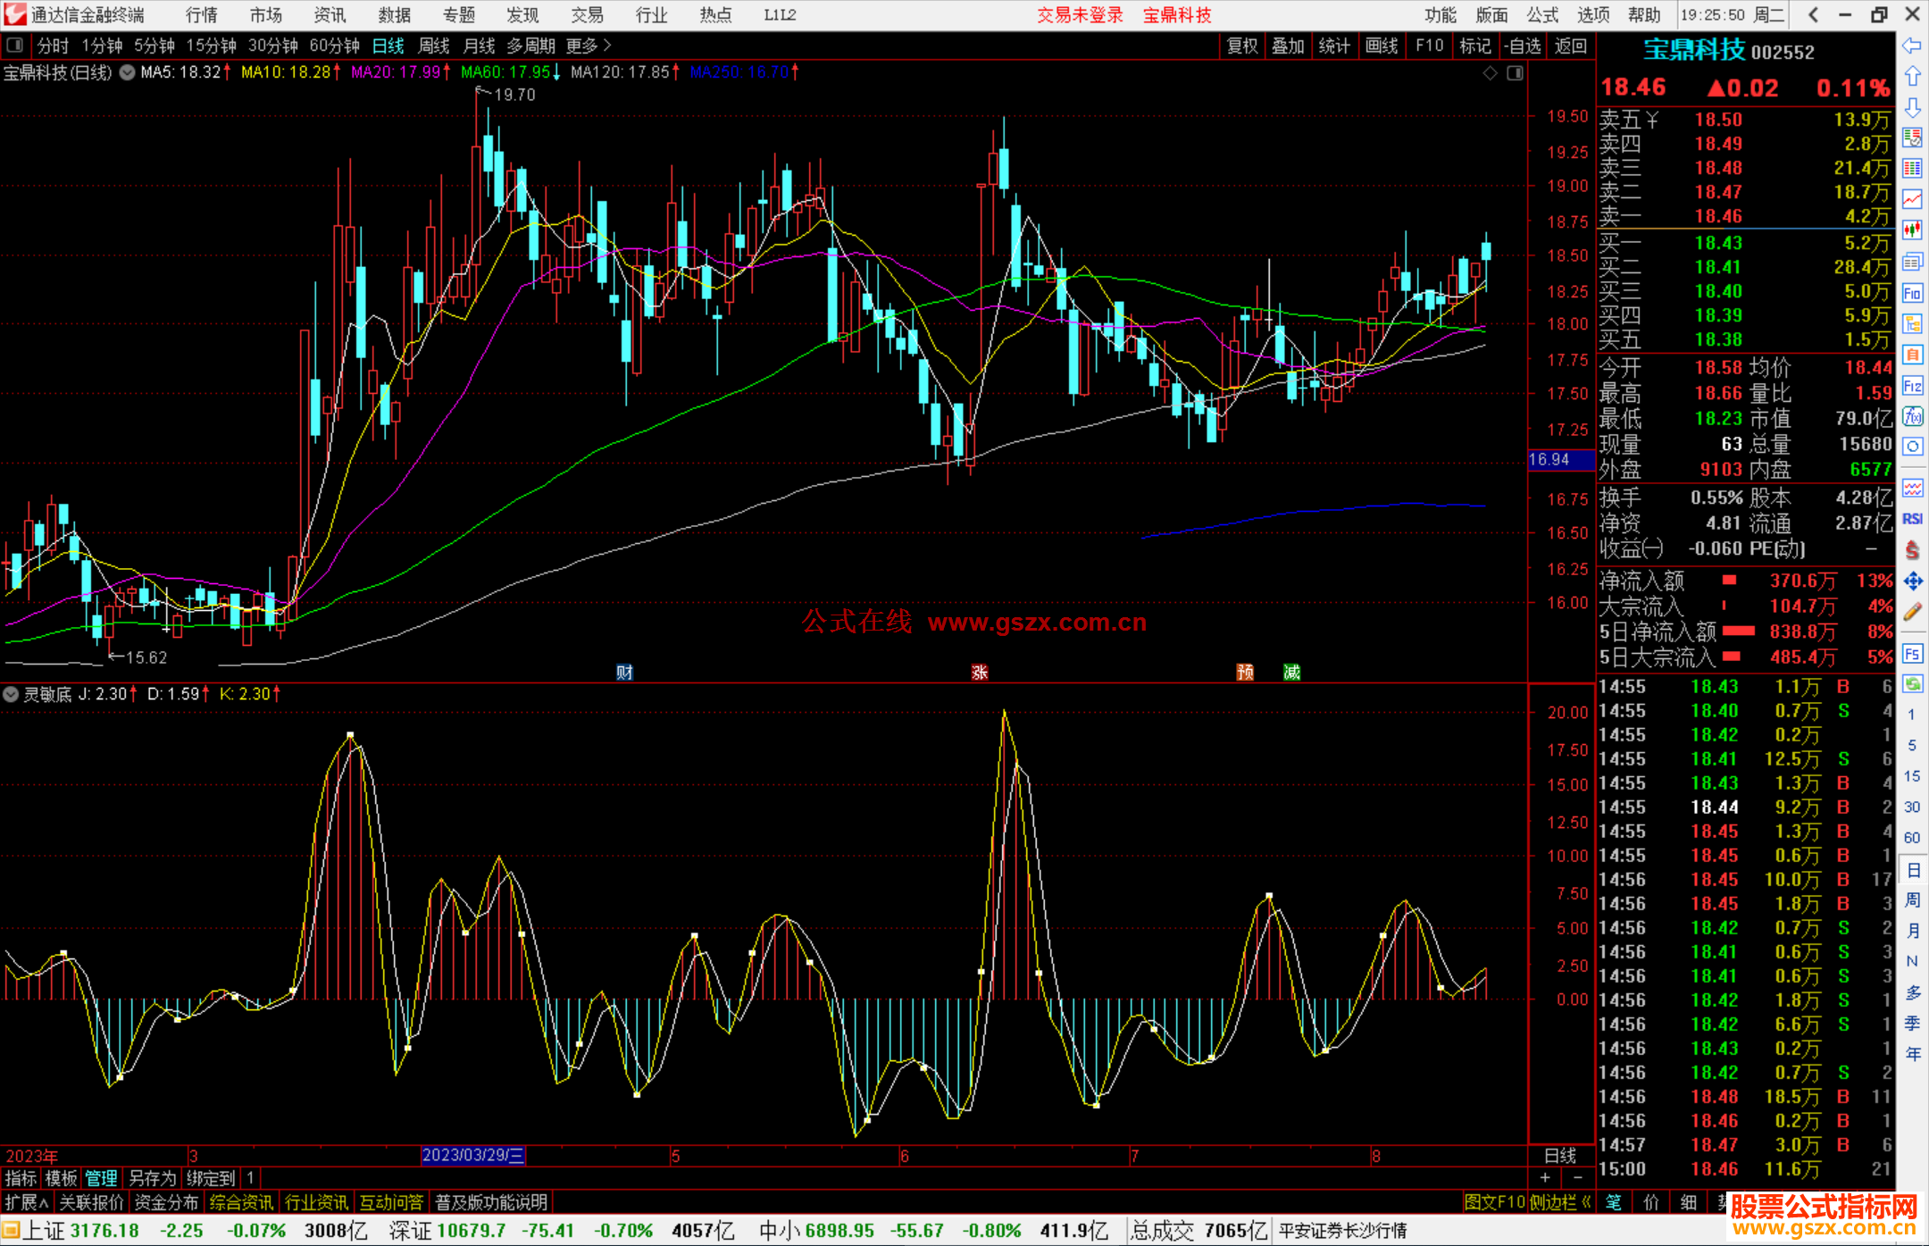Viewport: 1929px width, 1246px height.
Task: Select the pencil drawing tool icon
Action: 1912,612
